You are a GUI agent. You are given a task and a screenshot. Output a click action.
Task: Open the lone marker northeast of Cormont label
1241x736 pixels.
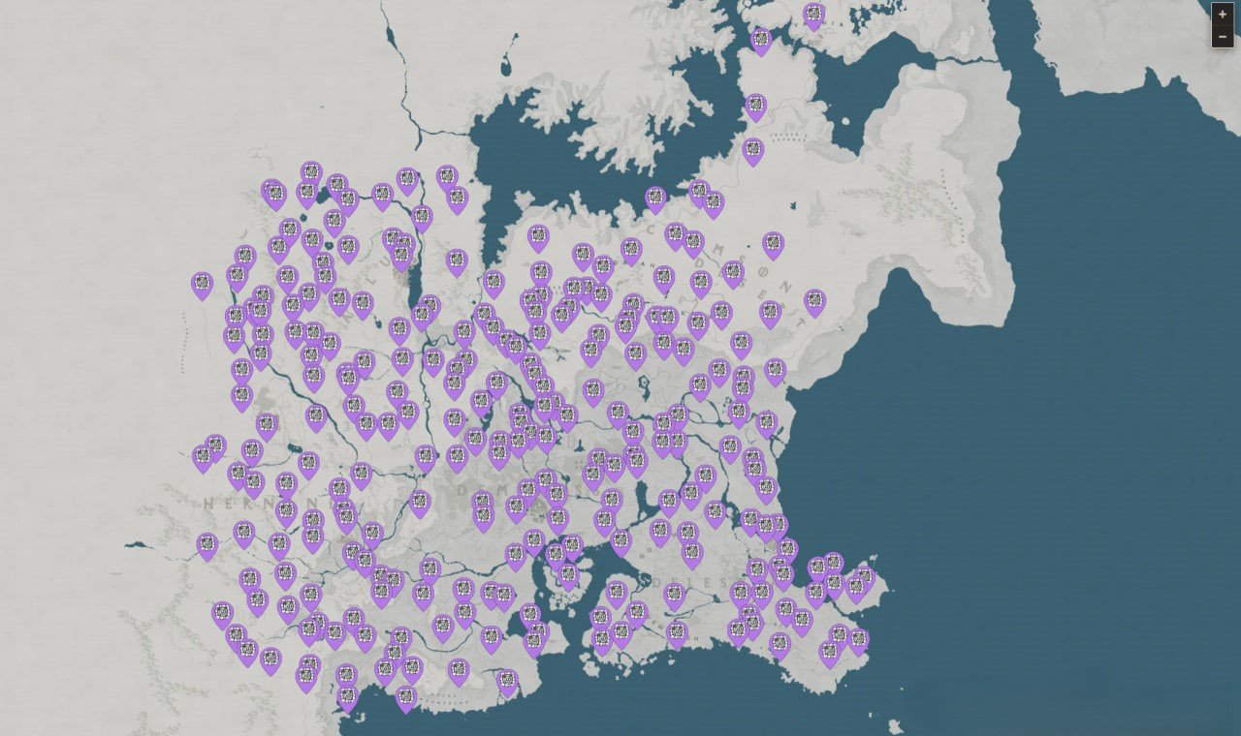click(773, 243)
